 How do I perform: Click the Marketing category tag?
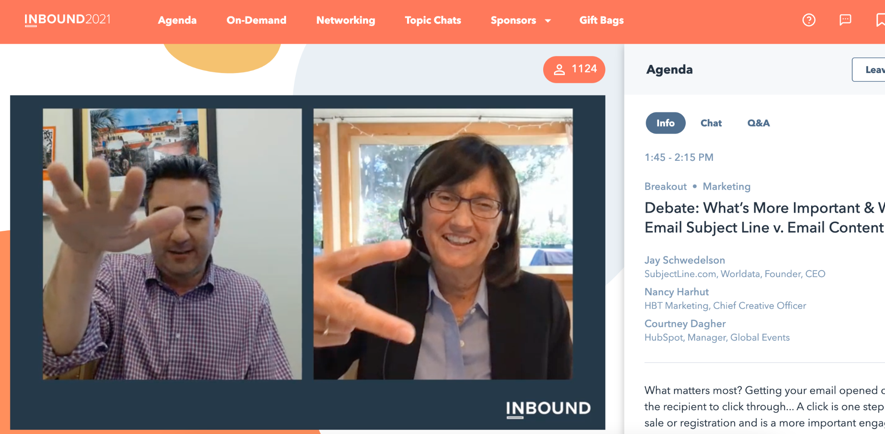point(726,186)
